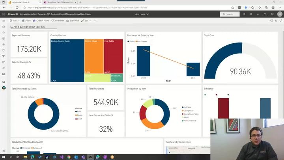Select Paid in the status legend

click(78, 112)
